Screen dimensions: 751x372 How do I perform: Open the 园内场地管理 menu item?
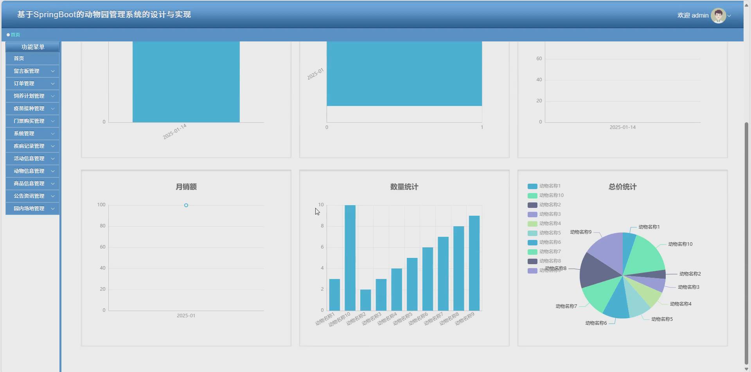click(32, 208)
